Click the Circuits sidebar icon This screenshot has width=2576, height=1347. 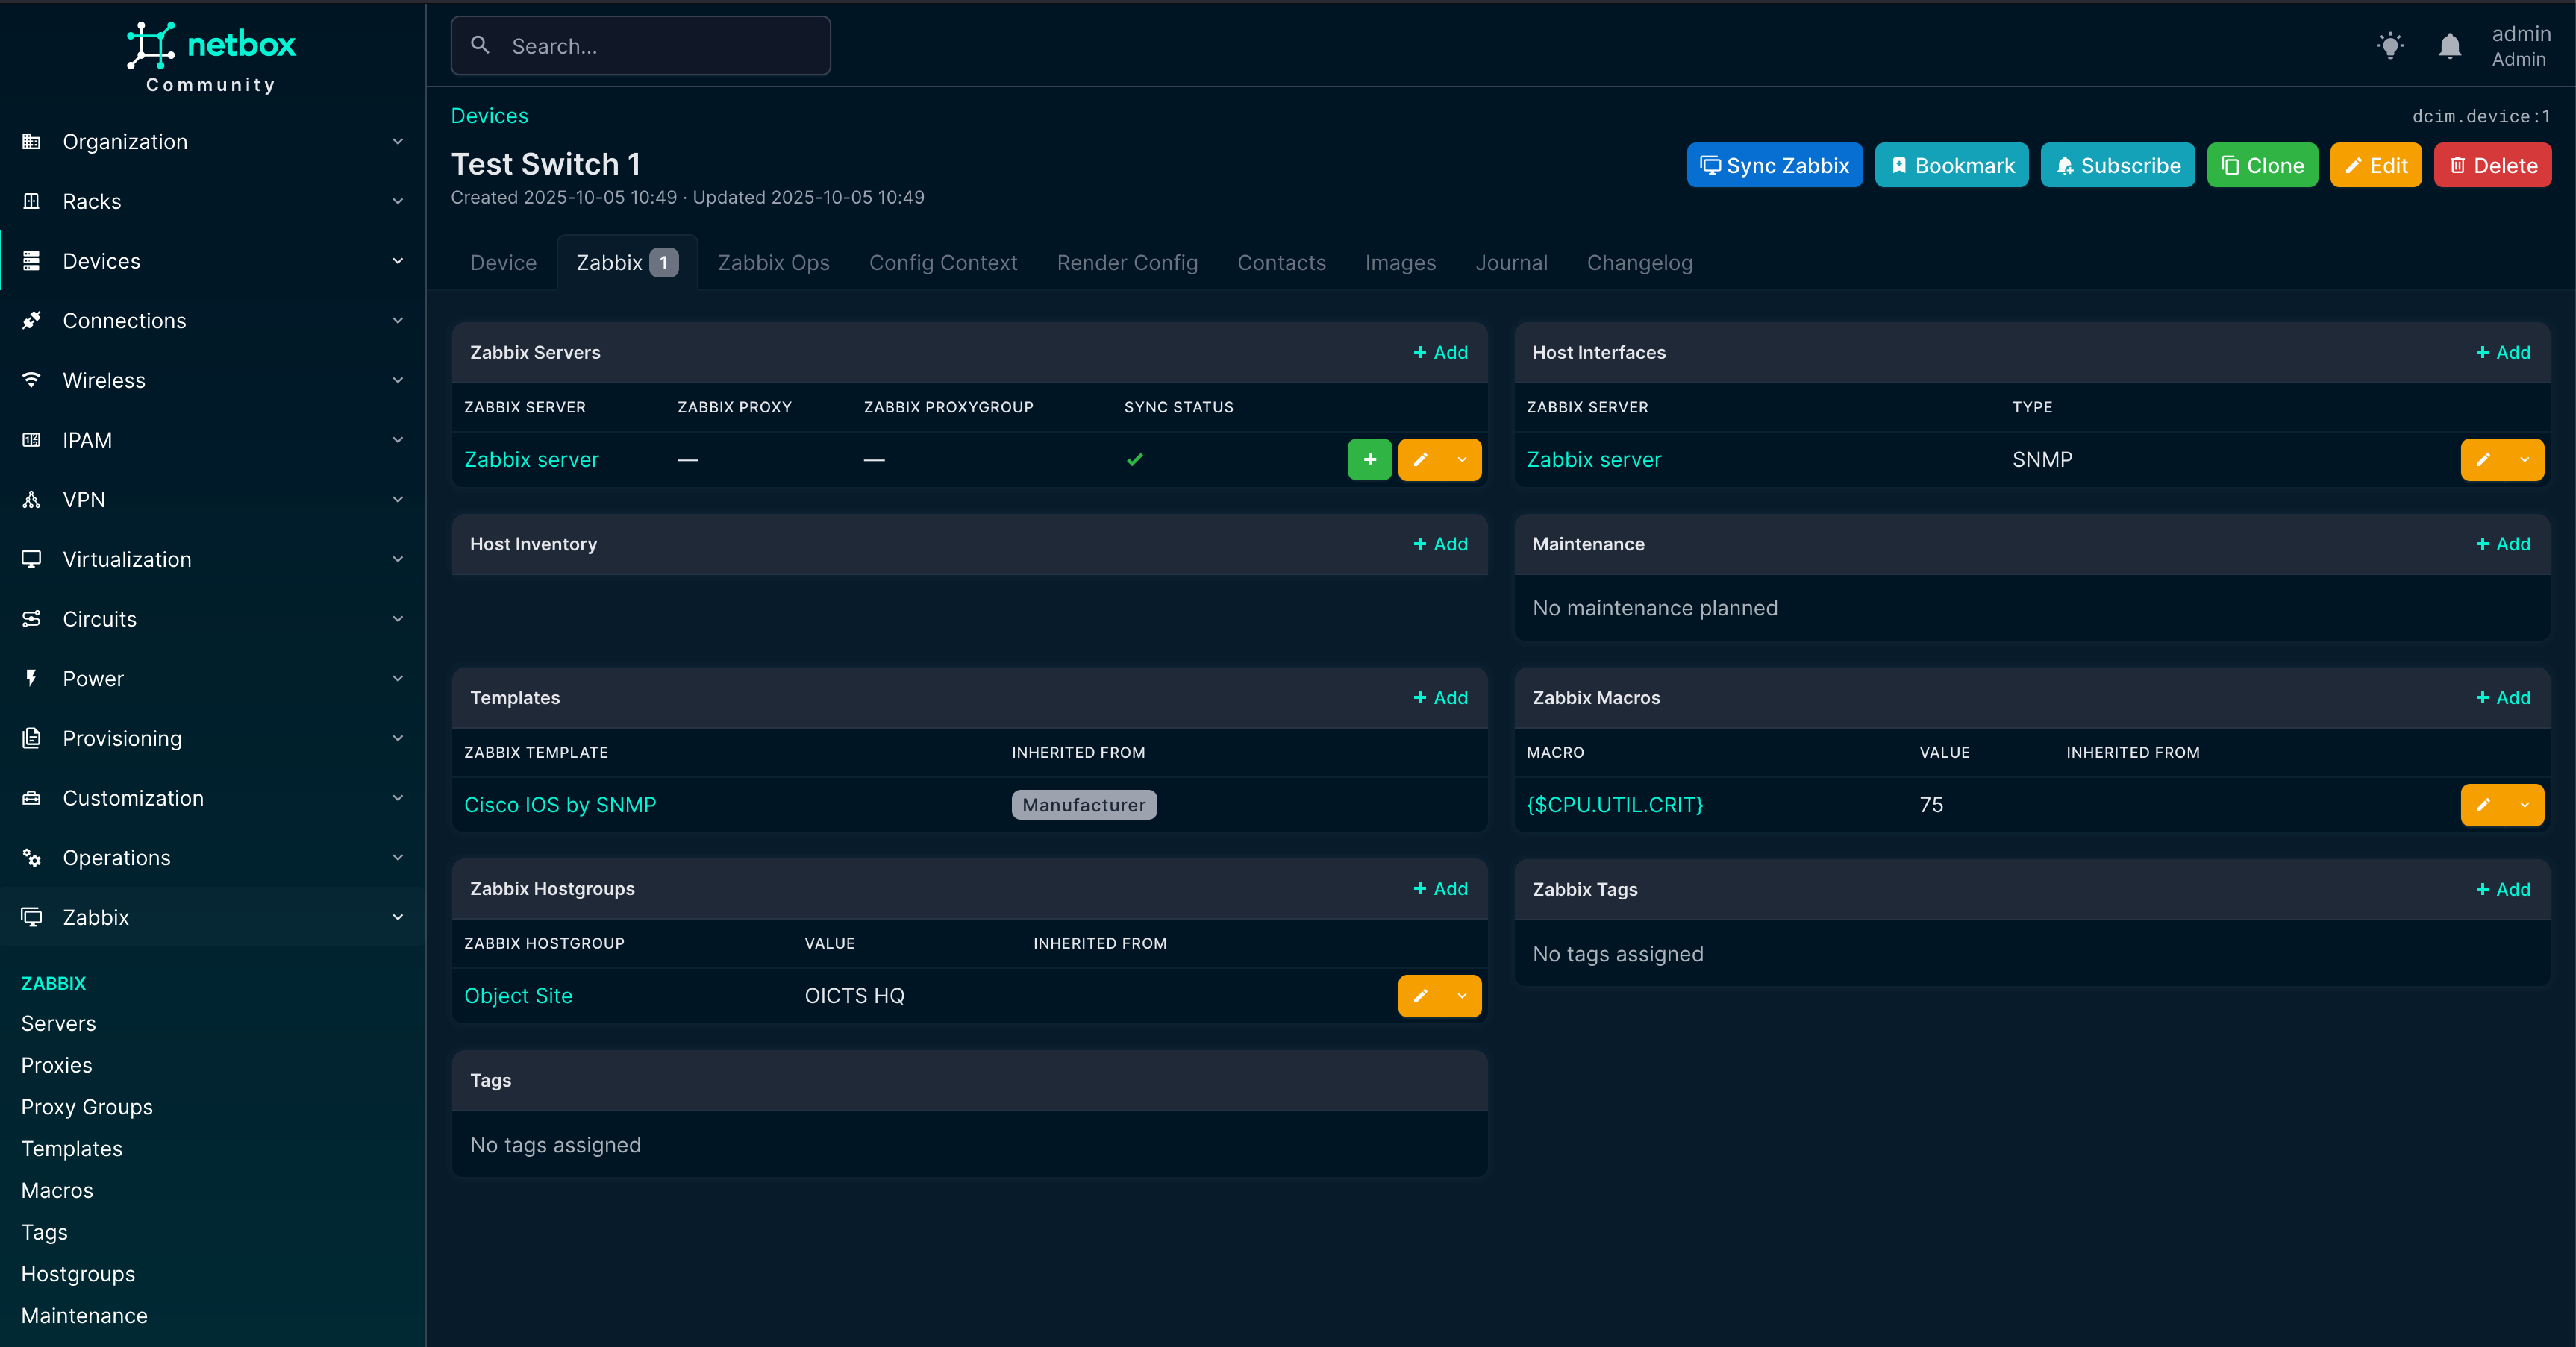click(x=32, y=618)
